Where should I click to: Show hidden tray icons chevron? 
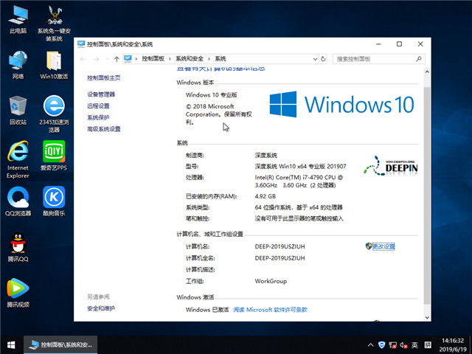click(370, 345)
